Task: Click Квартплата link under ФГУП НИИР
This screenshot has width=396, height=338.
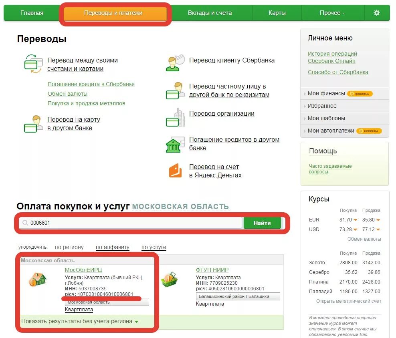Action: (210, 304)
